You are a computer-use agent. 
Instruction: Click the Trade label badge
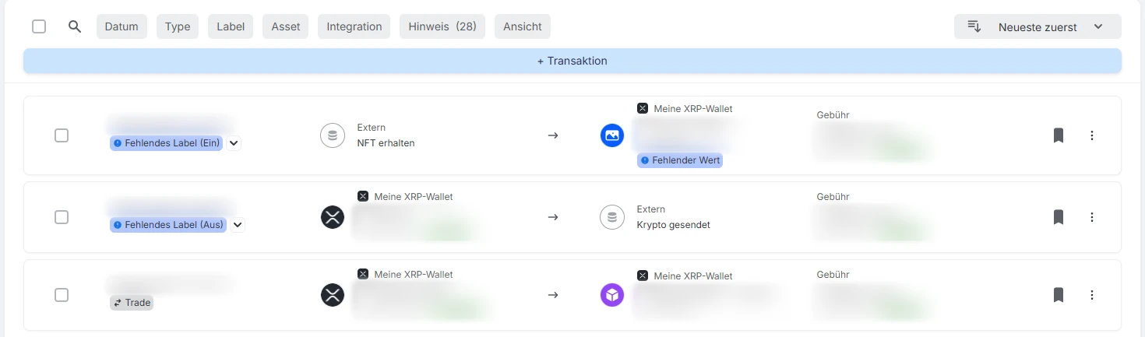132,303
